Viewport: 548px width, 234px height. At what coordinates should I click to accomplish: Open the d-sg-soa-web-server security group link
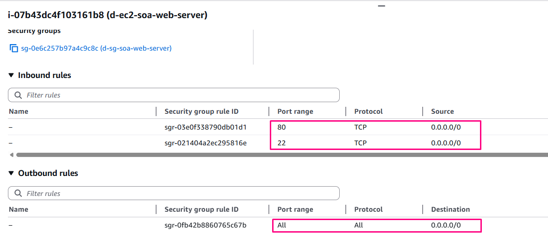tap(96, 48)
